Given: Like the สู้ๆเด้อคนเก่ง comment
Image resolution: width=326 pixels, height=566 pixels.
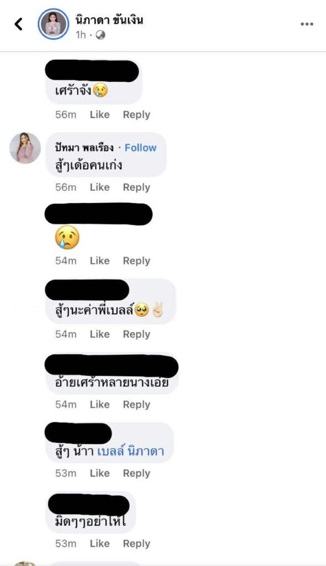Looking at the screenshot, I should [x=100, y=187].
